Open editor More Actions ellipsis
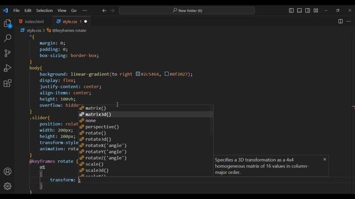 tap(348, 21)
